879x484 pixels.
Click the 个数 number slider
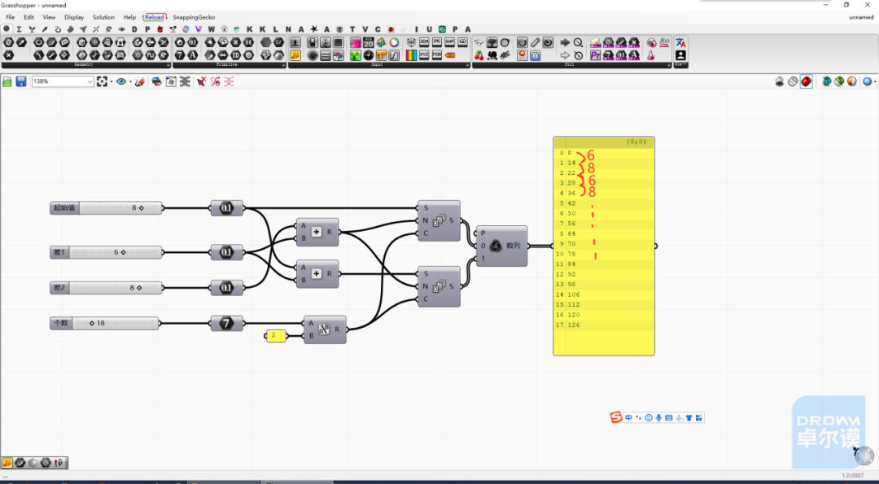(104, 323)
